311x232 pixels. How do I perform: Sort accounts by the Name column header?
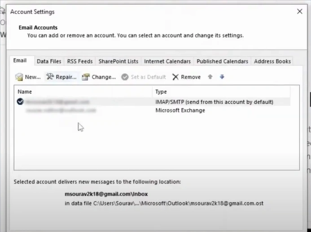(x=83, y=92)
